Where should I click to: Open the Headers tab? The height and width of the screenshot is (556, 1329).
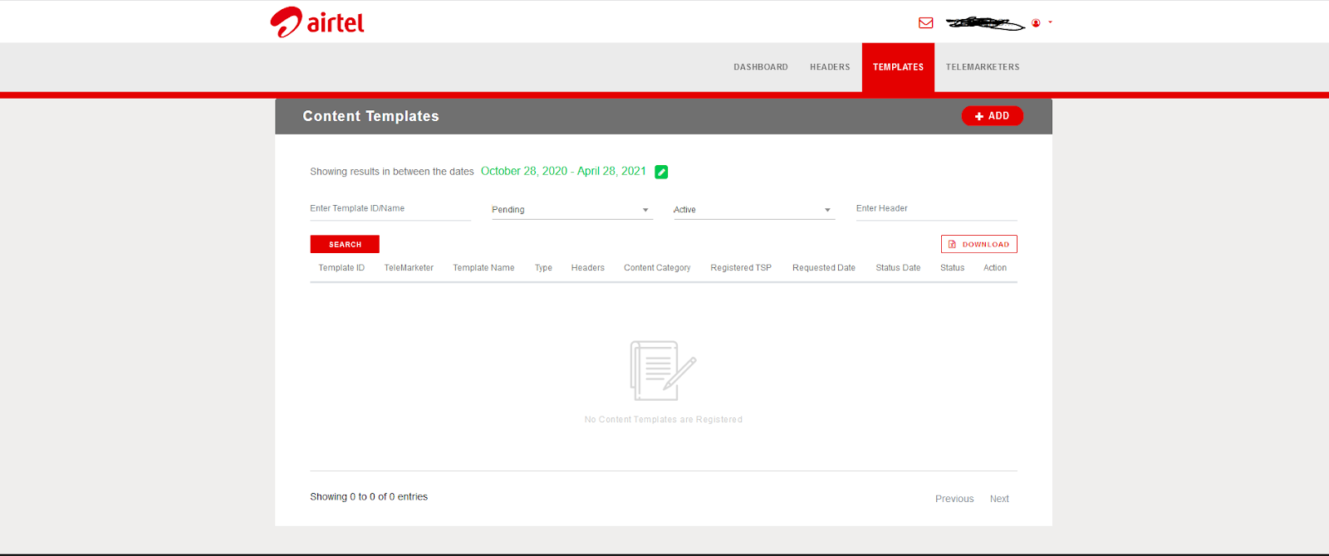(x=830, y=67)
